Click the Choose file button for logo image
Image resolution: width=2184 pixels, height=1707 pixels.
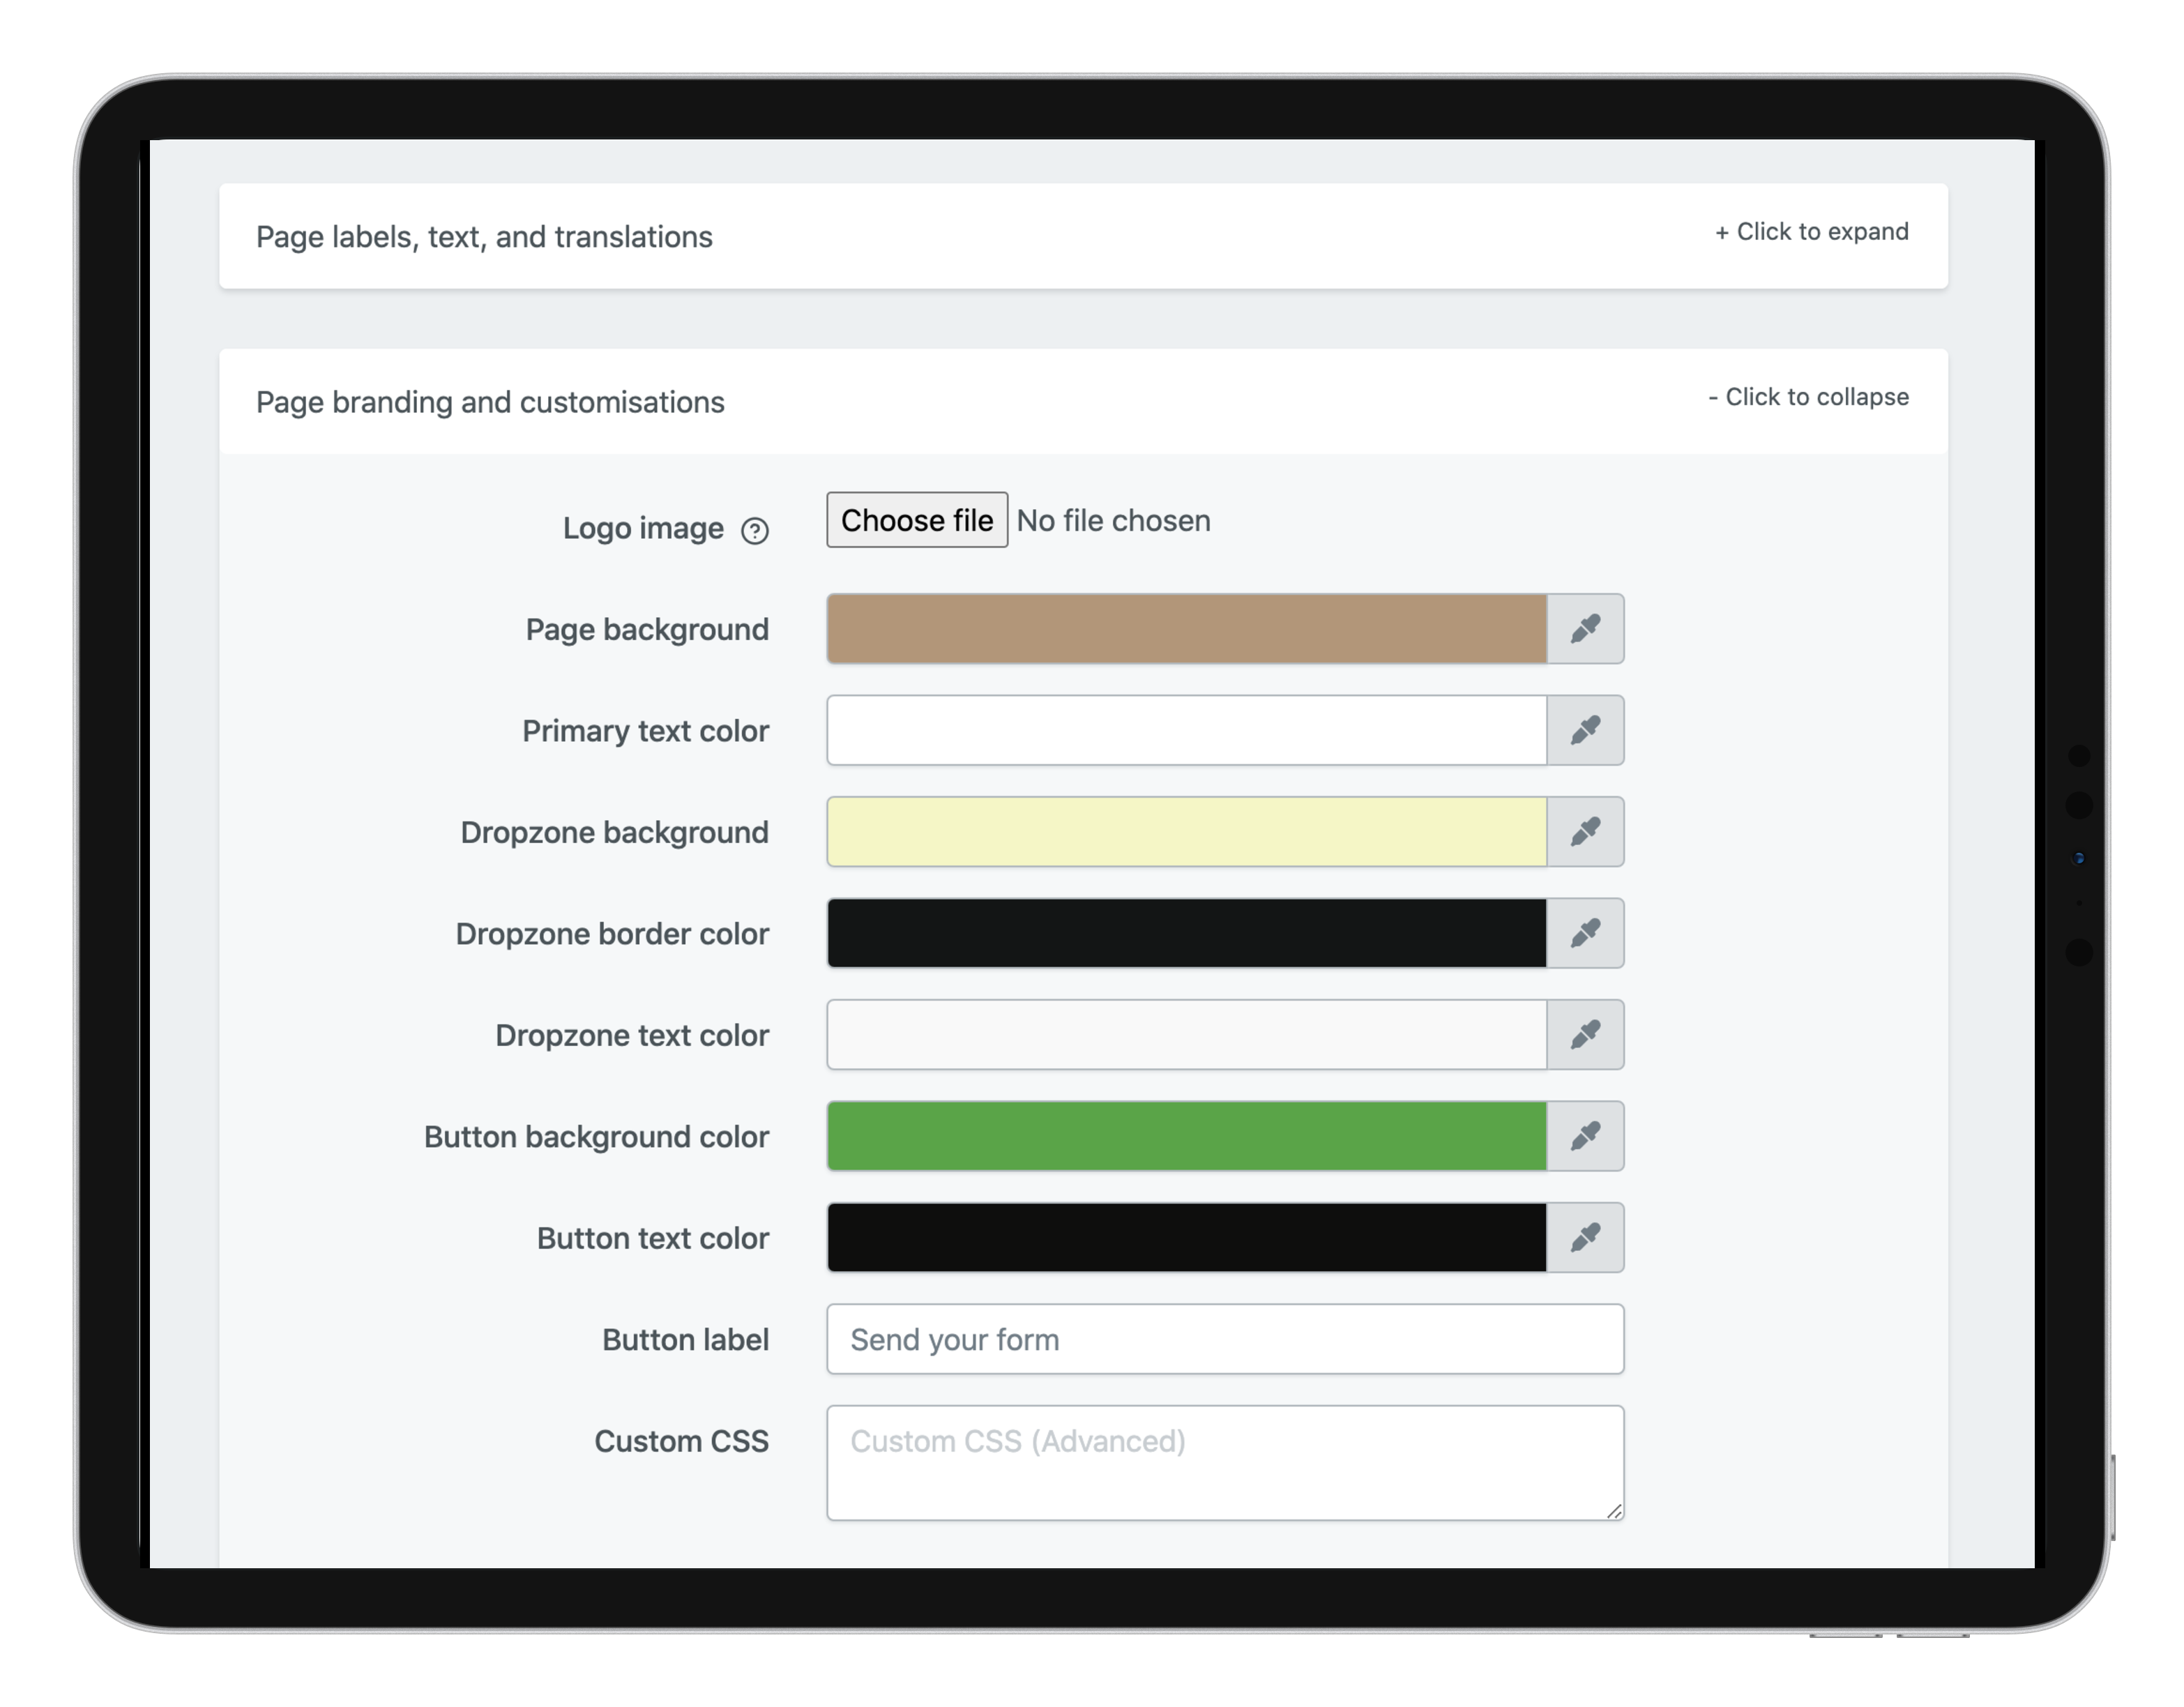(x=916, y=519)
